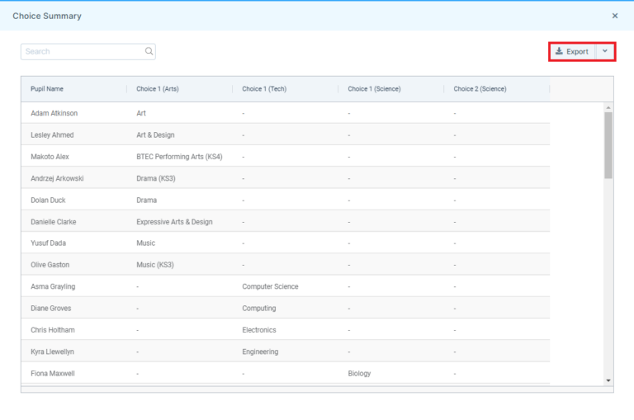Close the Choice Summary dialog

614,16
